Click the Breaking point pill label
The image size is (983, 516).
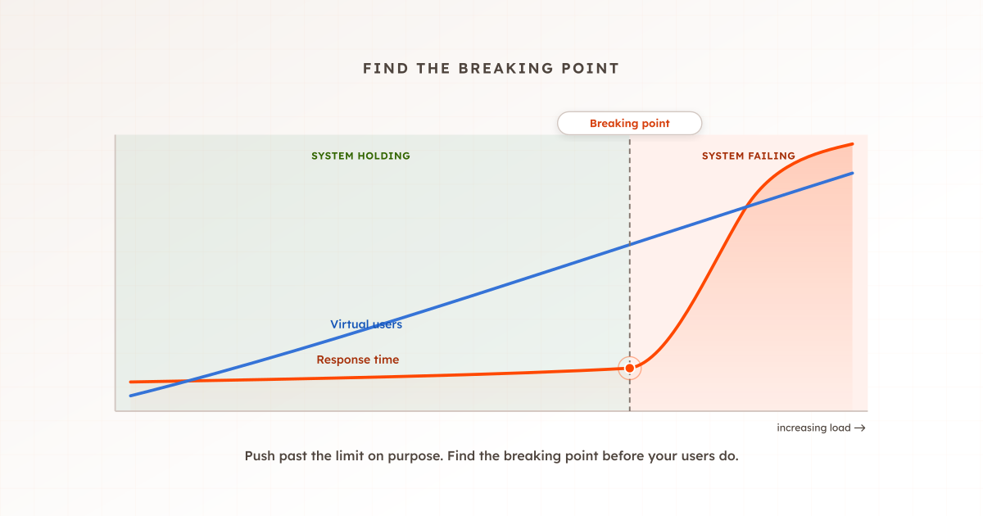[629, 124]
